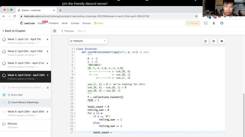Viewport: 245px width, 137px height.
Task: Fold the if block at line 22
Action: pyautogui.click(x=74, y=116)
